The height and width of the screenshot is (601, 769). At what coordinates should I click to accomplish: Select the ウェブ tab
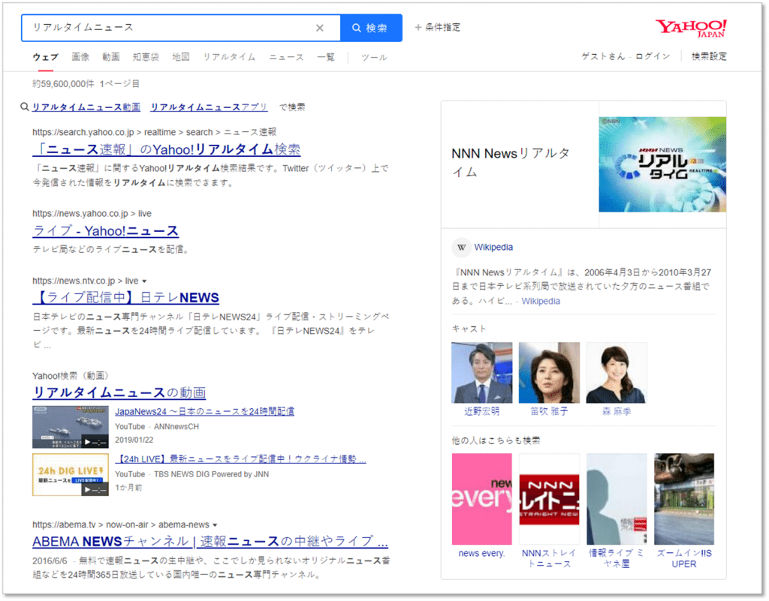click(45, 57)
